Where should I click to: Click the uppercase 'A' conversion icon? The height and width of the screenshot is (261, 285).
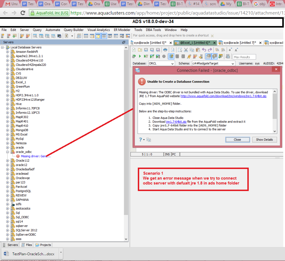236,50
